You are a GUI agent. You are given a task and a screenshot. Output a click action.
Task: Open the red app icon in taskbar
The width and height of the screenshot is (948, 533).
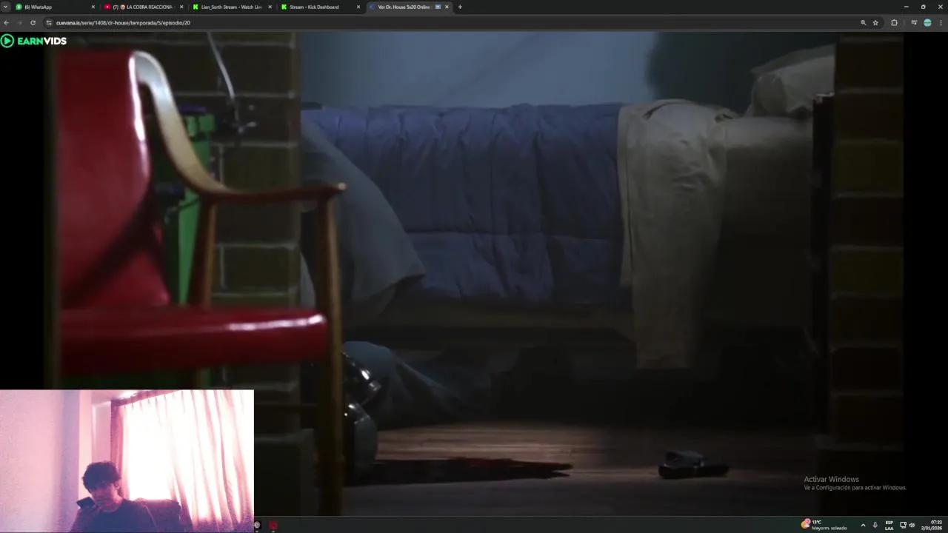(x=273, y=525)
